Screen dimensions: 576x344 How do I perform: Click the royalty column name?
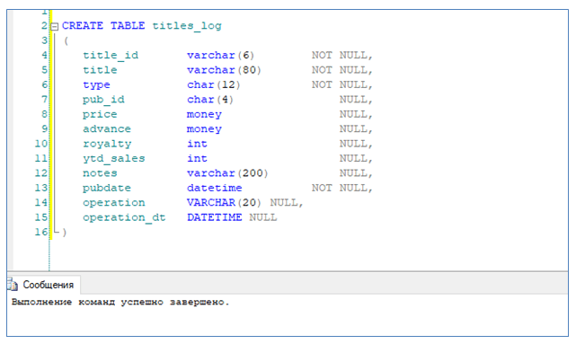click(107, 144)
